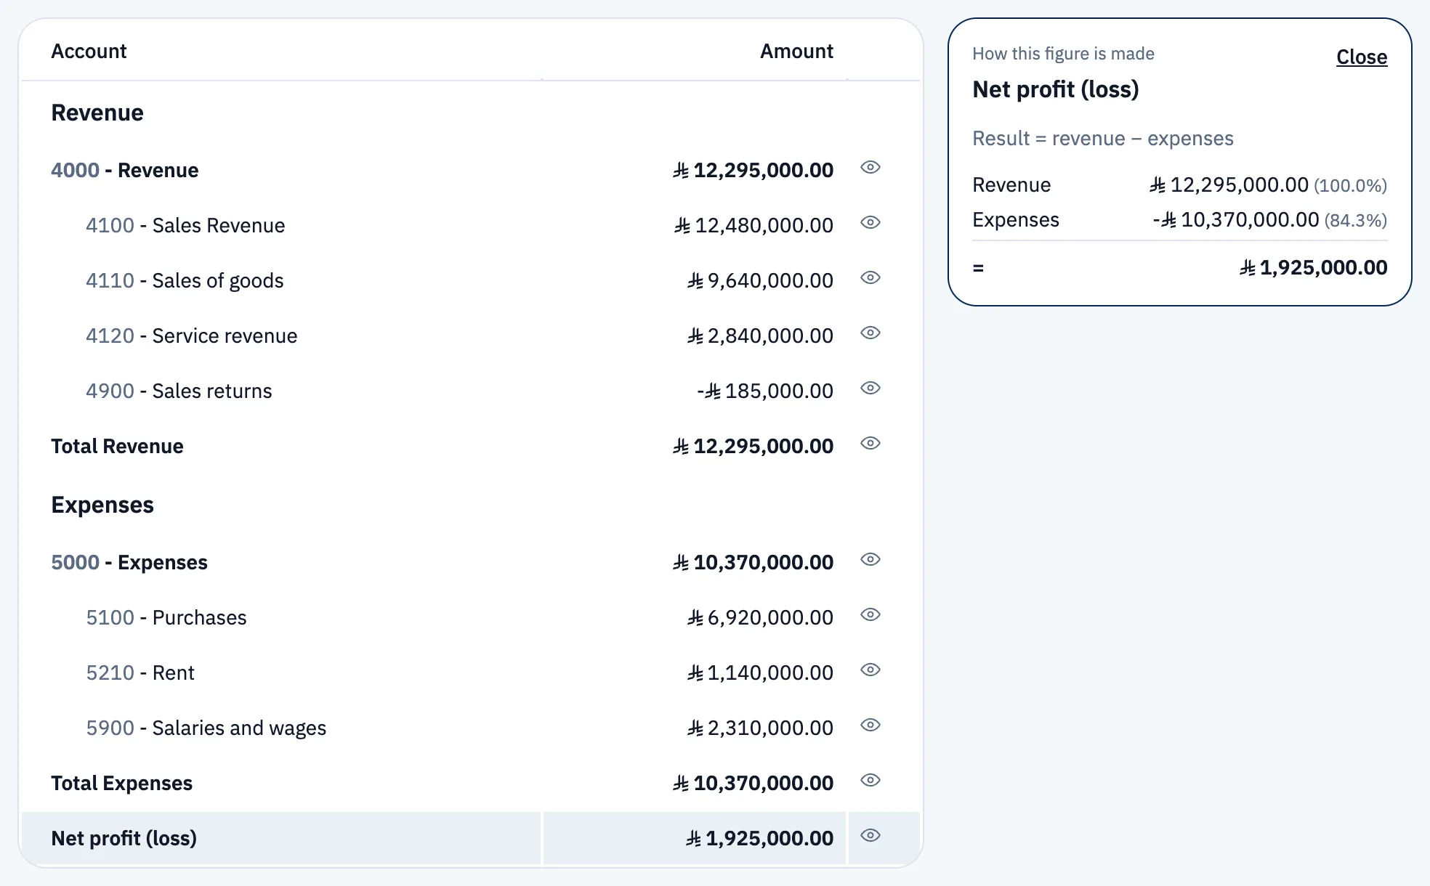The width and height of the screenshot is (1430, 886).
Task: Click the -185,000.00 sales returns amount
Action: coord(765,391)
